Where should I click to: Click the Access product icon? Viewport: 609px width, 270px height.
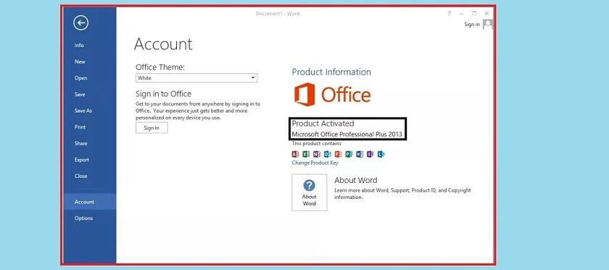pyautogui.click(x=295, y=154)
